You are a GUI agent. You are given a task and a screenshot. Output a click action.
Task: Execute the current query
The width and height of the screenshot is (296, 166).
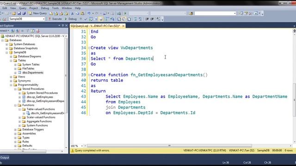point(55,19)
